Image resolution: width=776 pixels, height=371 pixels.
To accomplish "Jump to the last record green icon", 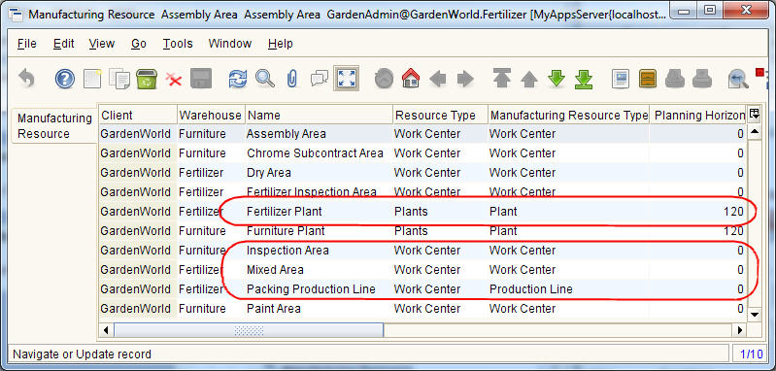I will (x=584, y=79).
